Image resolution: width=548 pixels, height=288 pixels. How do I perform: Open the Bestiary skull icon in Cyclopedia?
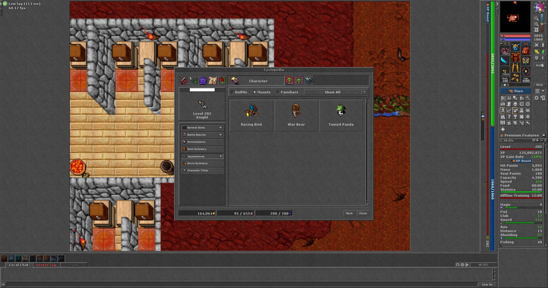click(193, 81)
